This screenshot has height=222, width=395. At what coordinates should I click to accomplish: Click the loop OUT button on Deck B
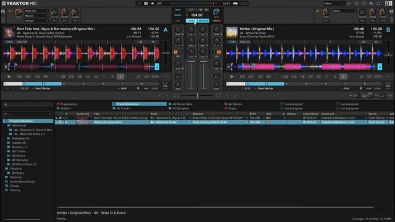click(x=369, y=76)
